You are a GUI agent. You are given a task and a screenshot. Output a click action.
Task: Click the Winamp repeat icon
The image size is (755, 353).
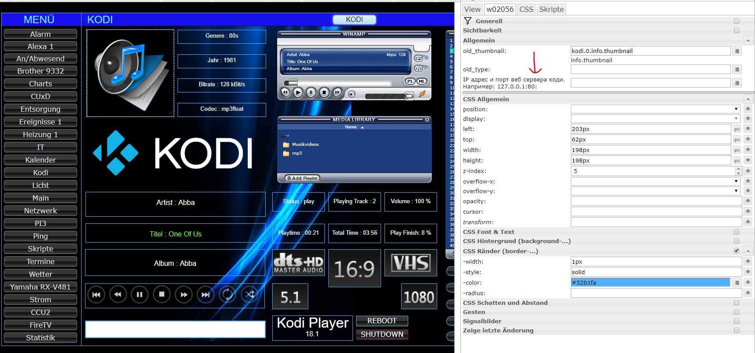coord(419,59)
